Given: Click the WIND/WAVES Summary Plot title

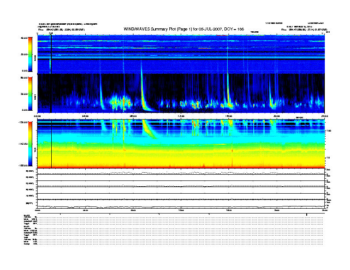Looking at the screenshot, I should [184, 29].
